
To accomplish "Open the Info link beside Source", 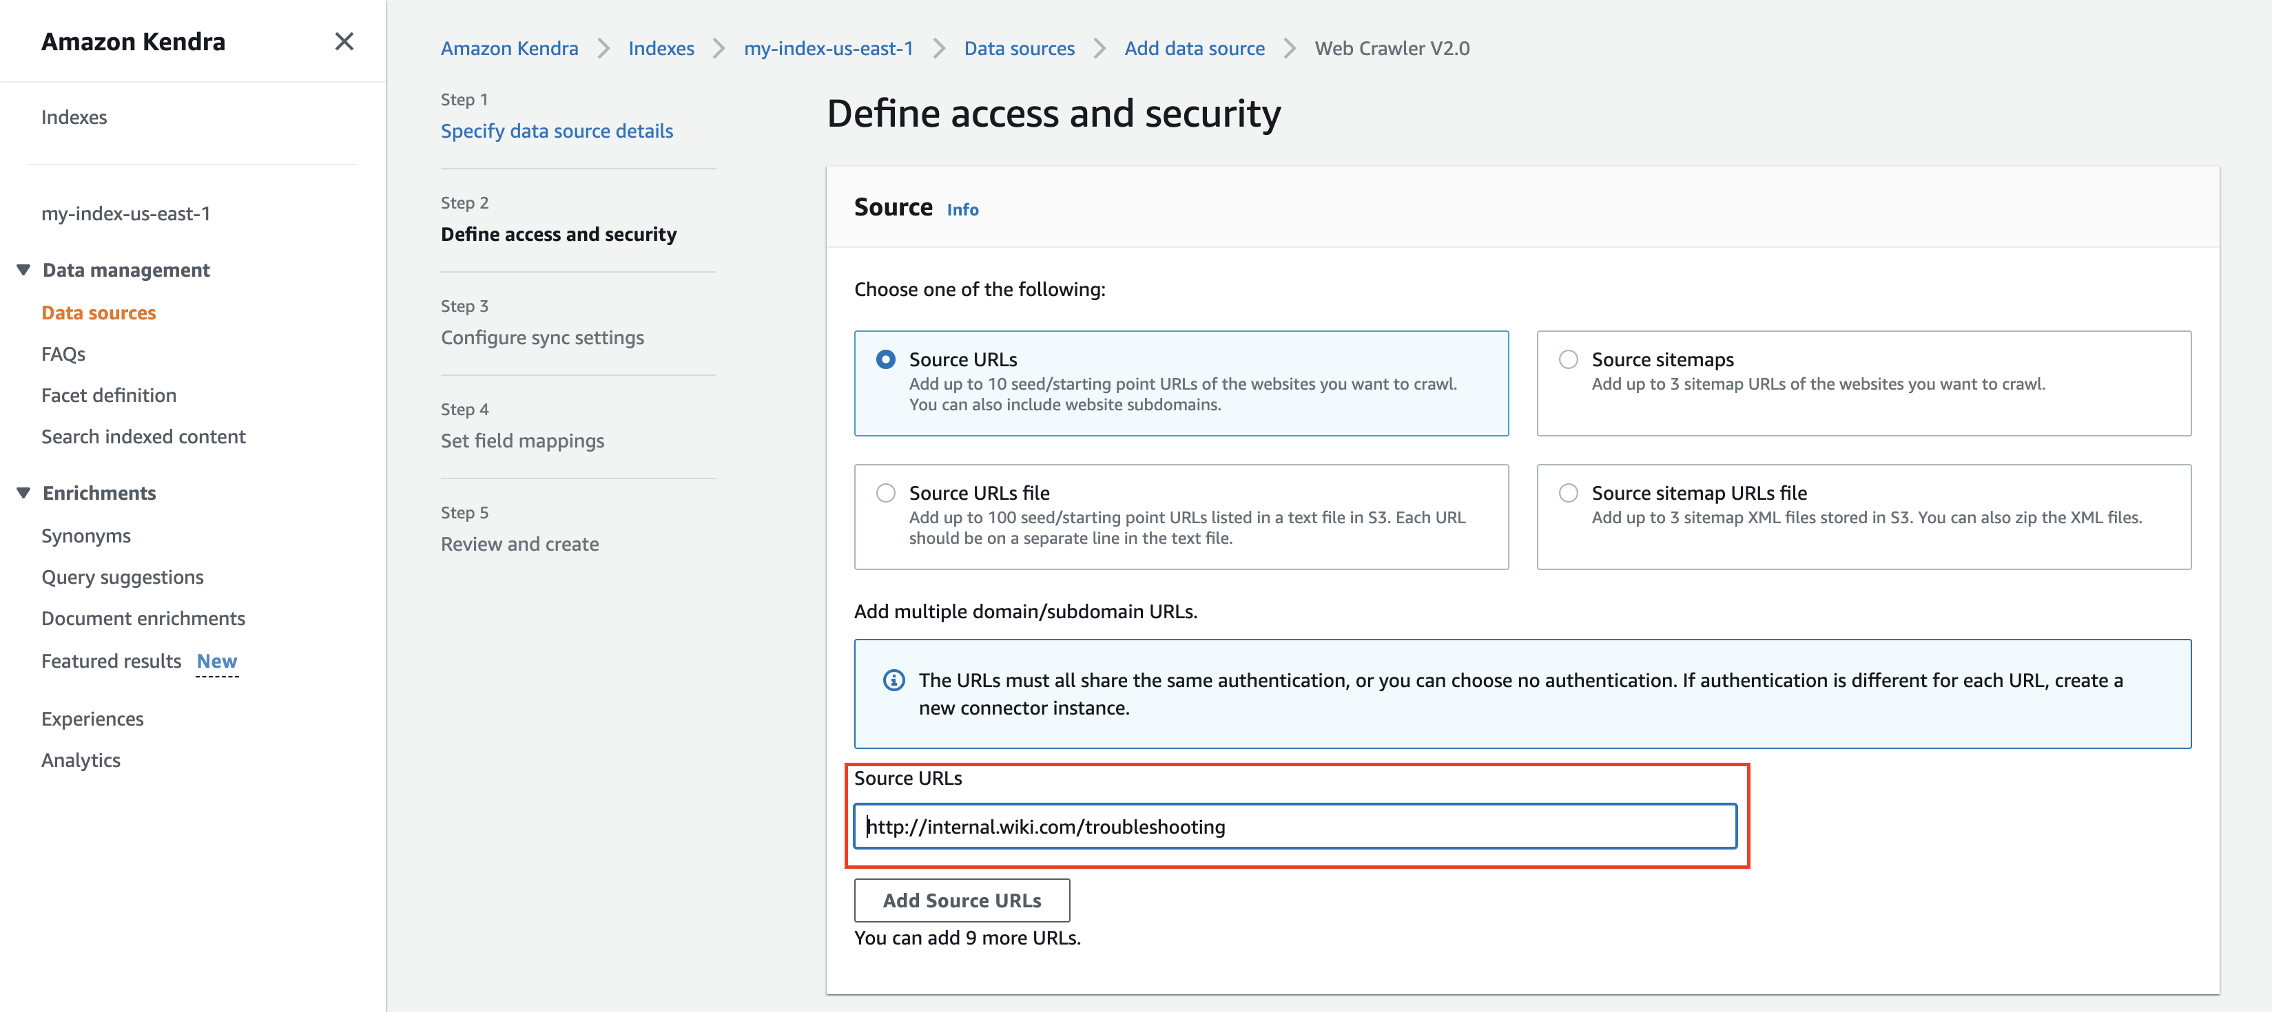I will click(x=962, y=210).
